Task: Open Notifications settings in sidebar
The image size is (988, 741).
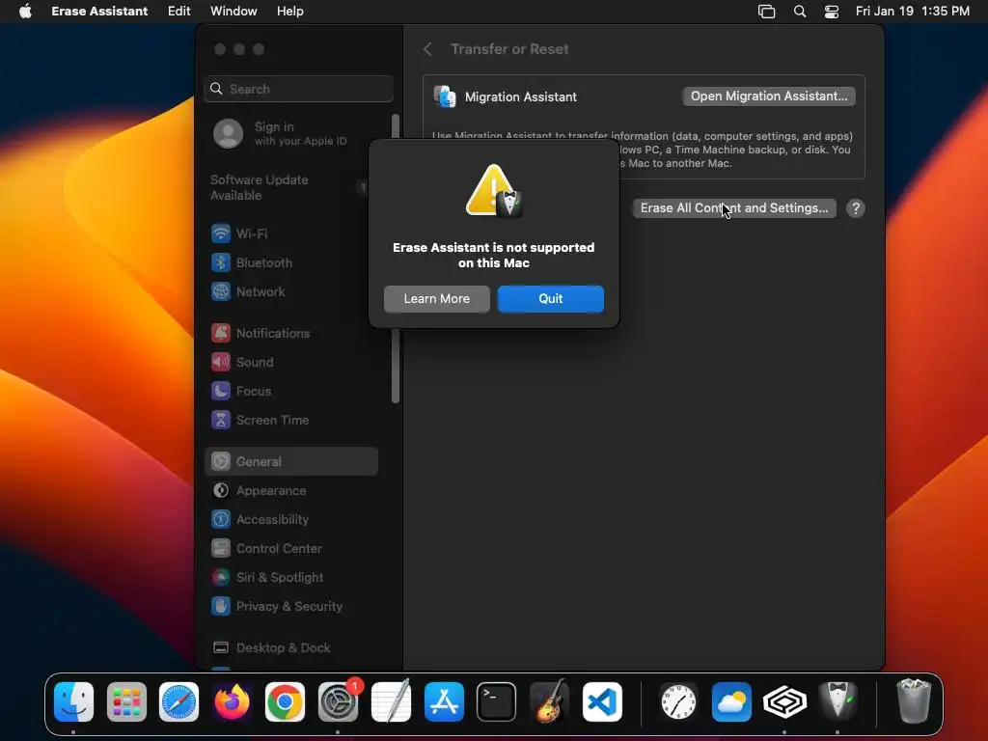Action: point(291,333)
